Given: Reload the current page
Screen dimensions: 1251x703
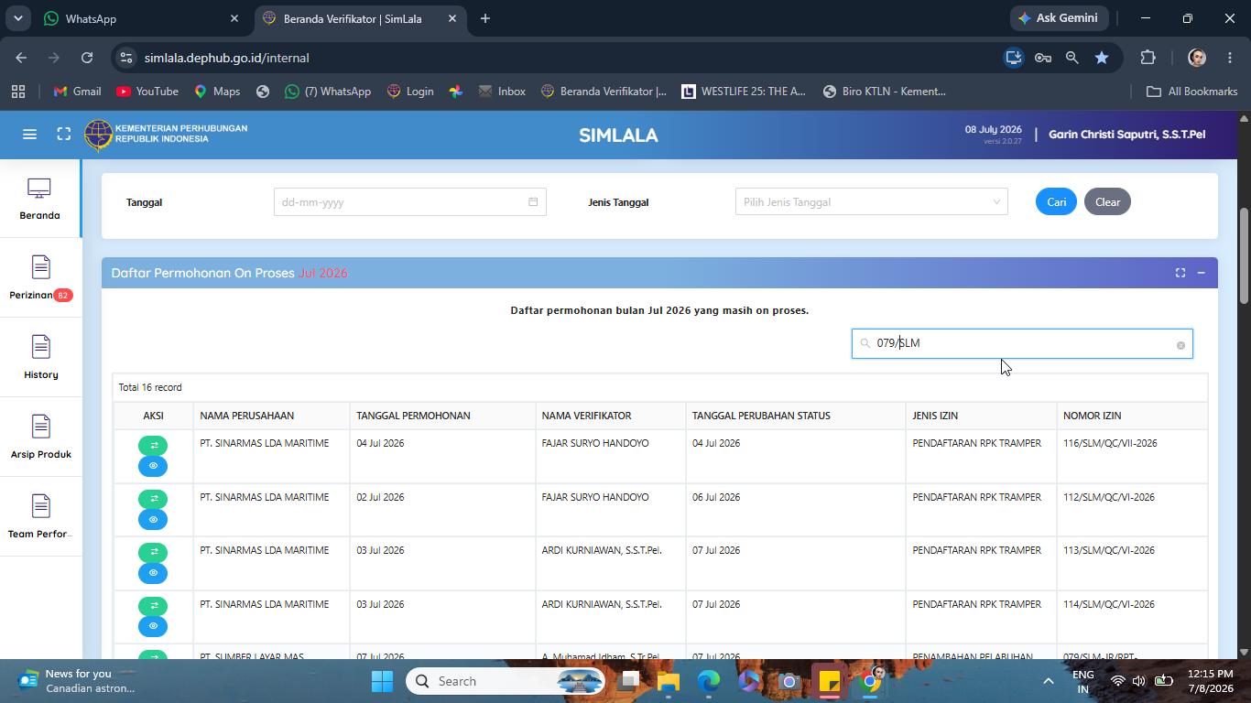Looking at the screenshot, I should click(87, 58).
